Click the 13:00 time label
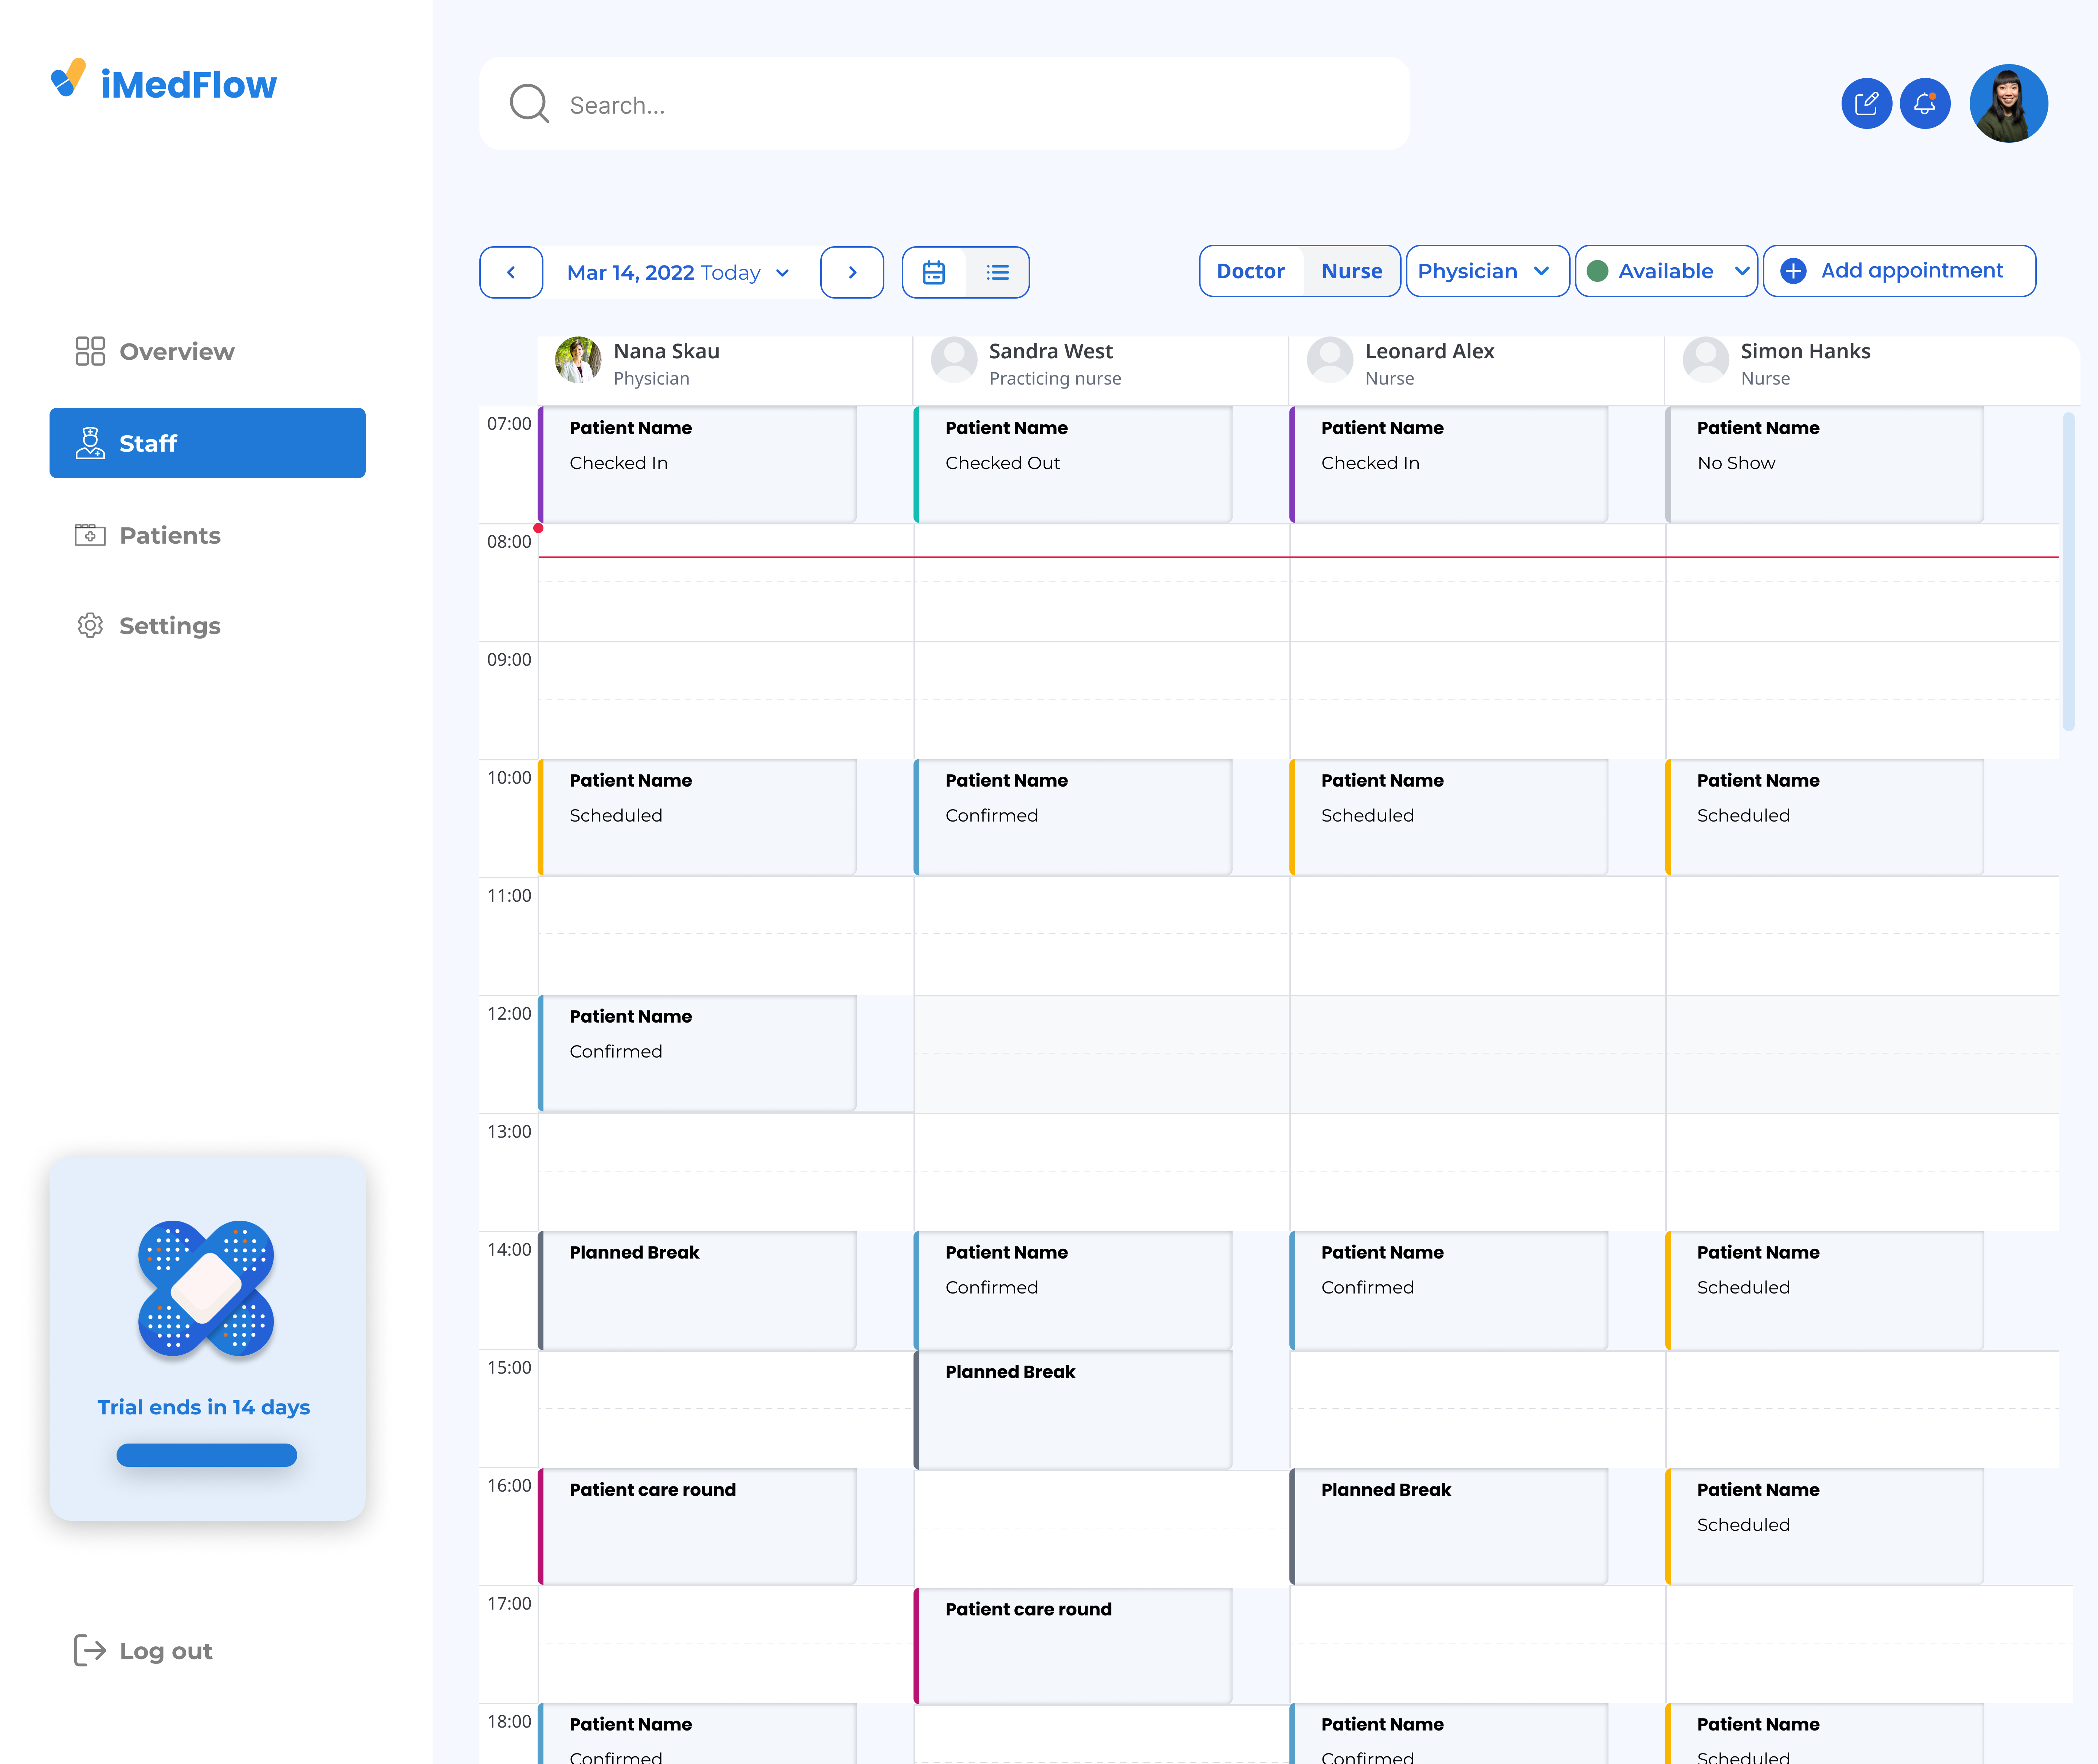Screen dimensions: 2098x1764 509,1132
